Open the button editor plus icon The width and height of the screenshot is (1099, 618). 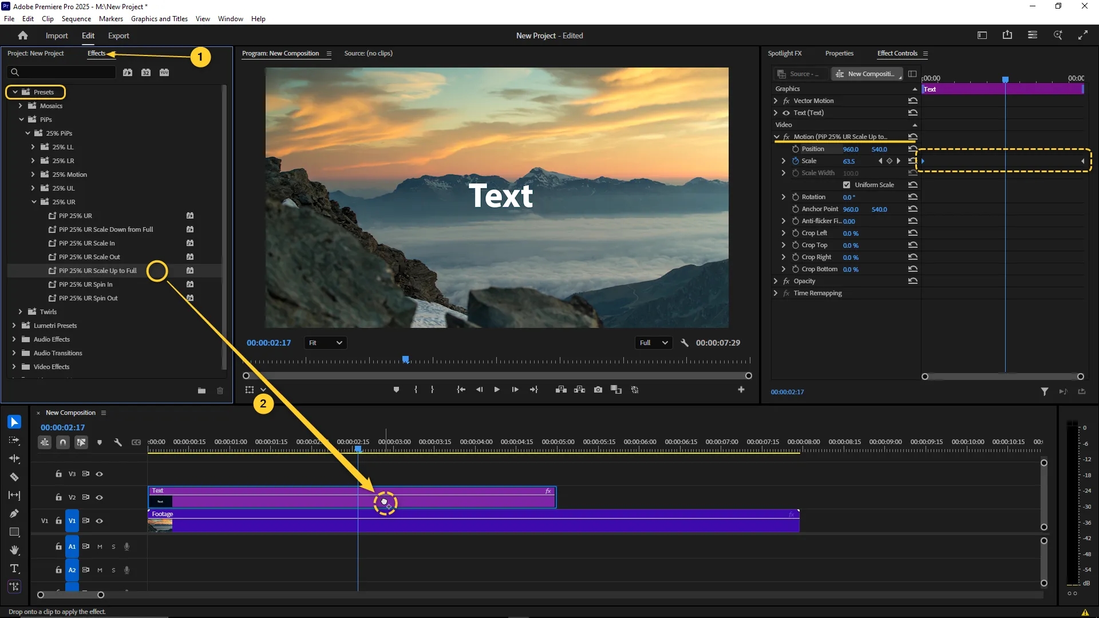[x=741, y=390]
